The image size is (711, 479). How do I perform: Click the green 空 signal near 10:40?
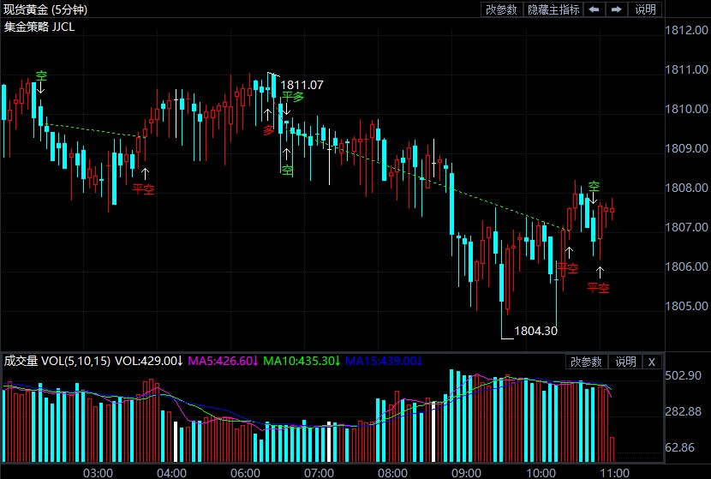(593, 186)
